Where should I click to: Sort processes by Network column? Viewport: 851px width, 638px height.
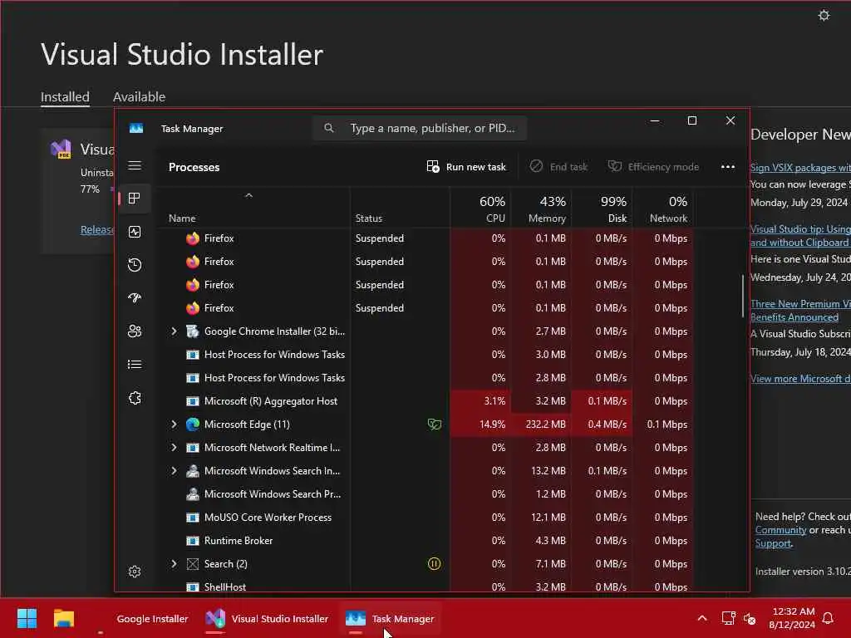[662, 209]
